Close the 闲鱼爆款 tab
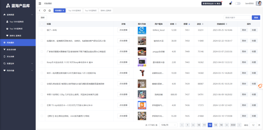 click(63, 10)
